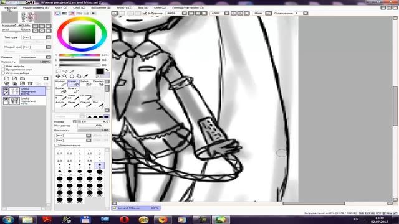Image resolution: width=399 pixels, height=224 pixels.
Task: Open the Filter menu
Action: tap(124, 8)
